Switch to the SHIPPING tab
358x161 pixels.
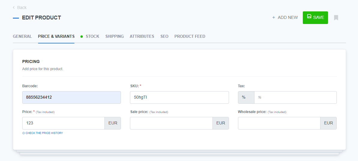[x=114, y=36]
